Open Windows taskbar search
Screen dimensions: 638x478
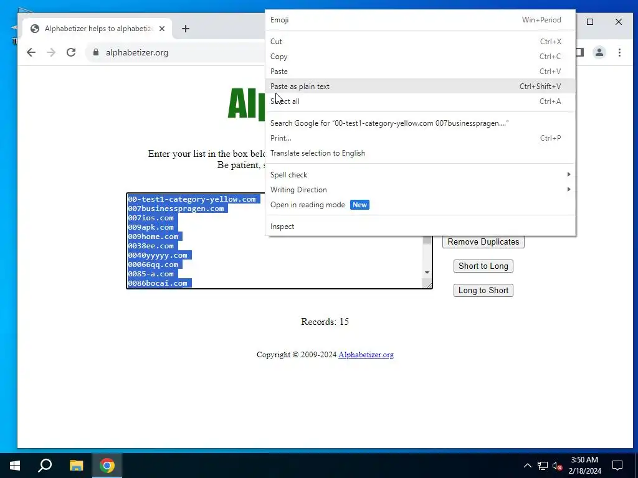click(45, 466)
